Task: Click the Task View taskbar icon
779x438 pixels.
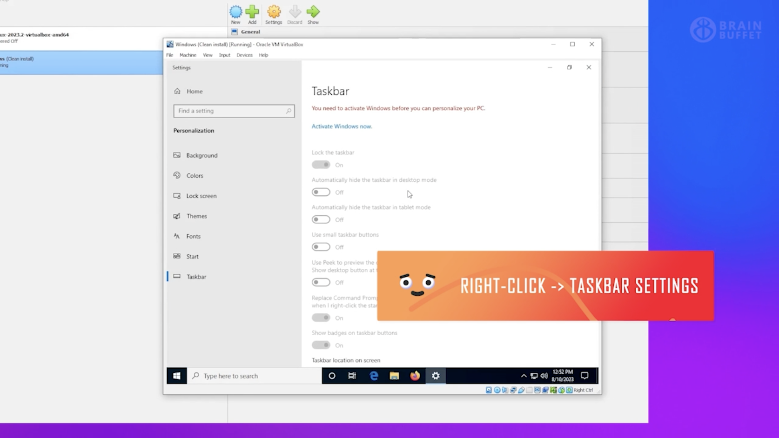Action: tap(352, 376)
